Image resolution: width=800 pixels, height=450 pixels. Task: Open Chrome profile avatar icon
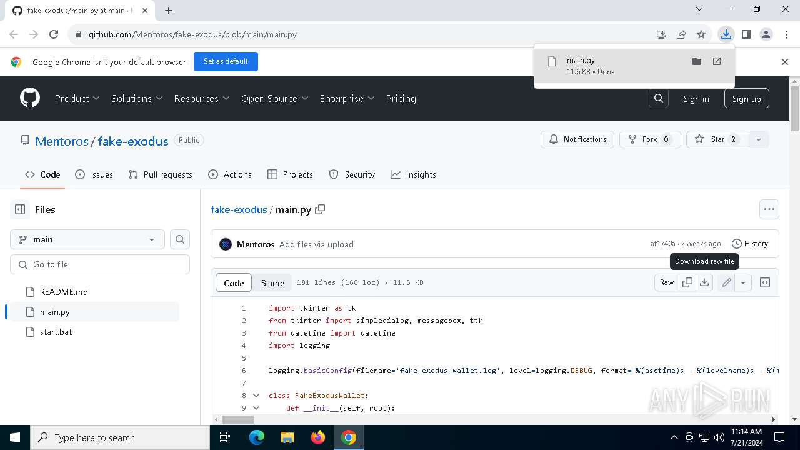(766, 34)
